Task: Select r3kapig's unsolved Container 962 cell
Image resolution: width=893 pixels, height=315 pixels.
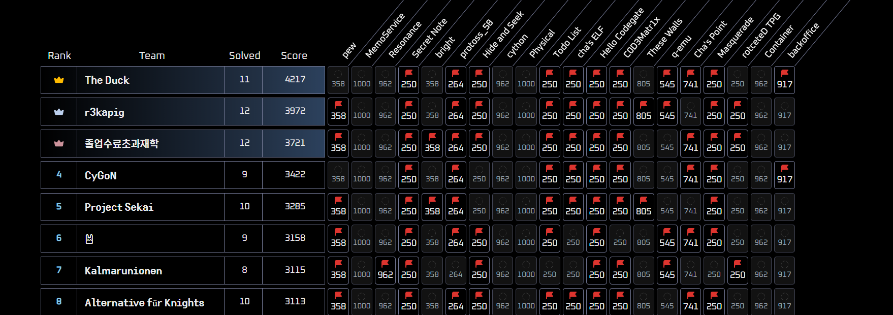Action: (761, 112)
